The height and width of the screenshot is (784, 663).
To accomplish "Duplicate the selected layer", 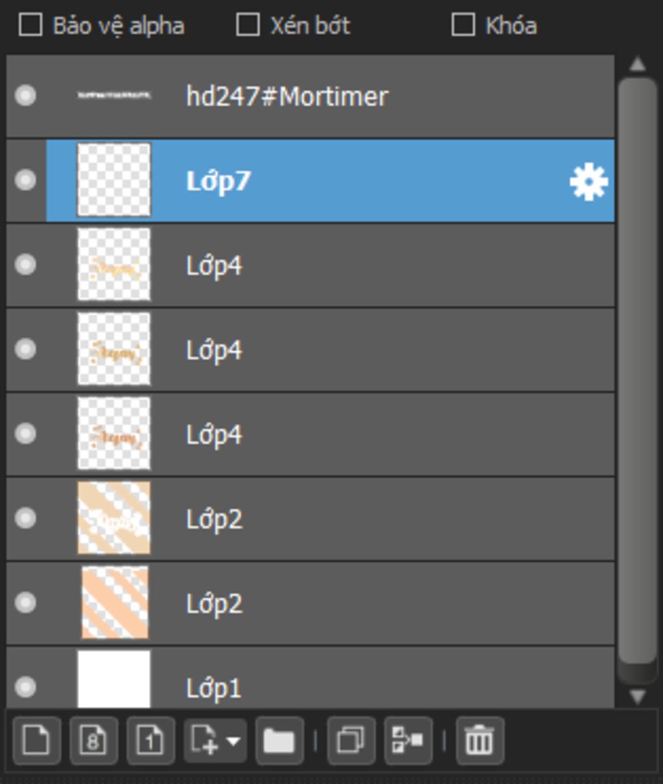I will coord(351,740).
